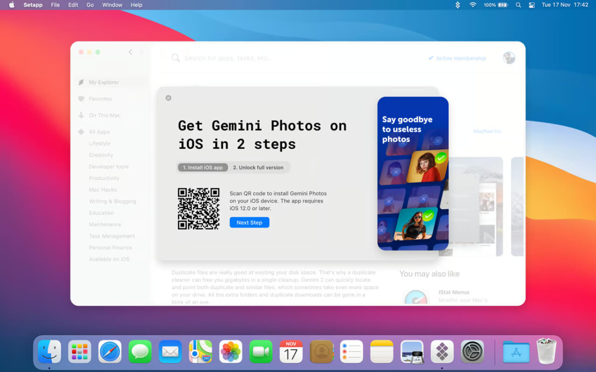
Task: Open Reminders from the Dock
Action: 352,352
